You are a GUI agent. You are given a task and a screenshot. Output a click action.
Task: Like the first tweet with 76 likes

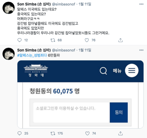point(87,40)
